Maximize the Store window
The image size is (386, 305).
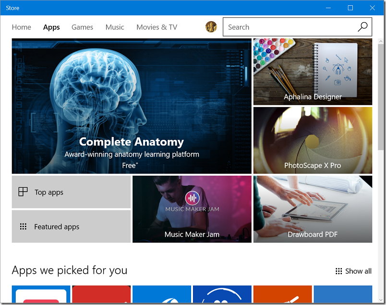click(350, 8)
